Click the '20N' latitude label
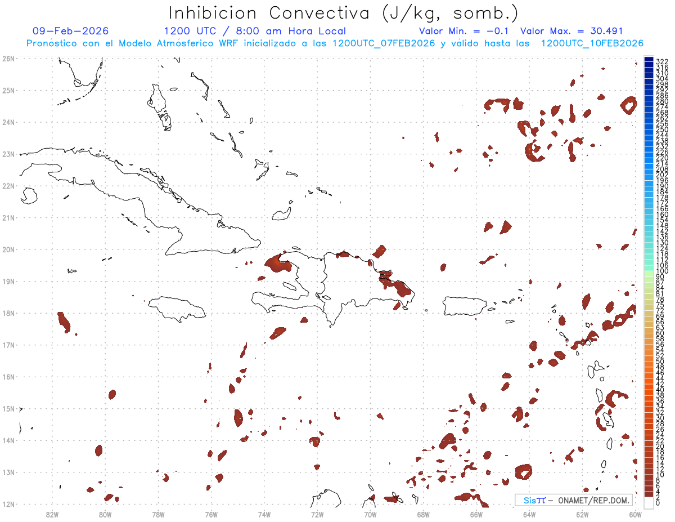 8,249
